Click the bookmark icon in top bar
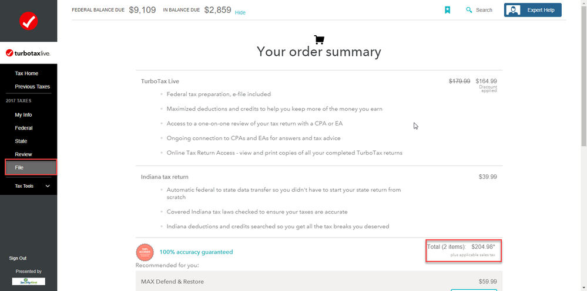This screenshot has height=291, width=587. (x=447, y=10)
